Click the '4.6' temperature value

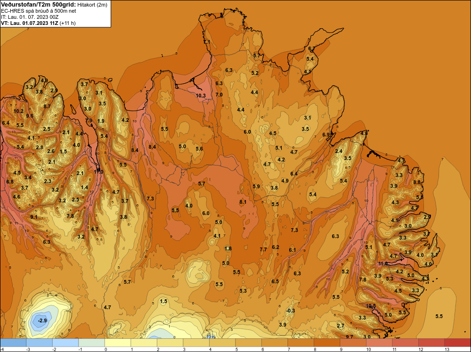[x=16, y=197]
